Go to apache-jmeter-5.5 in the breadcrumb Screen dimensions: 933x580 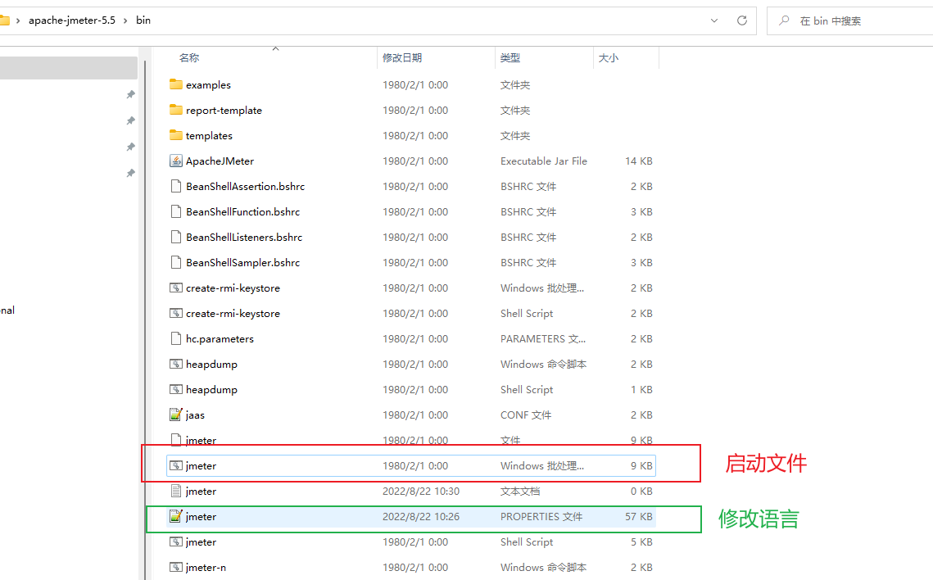point(72,20)
